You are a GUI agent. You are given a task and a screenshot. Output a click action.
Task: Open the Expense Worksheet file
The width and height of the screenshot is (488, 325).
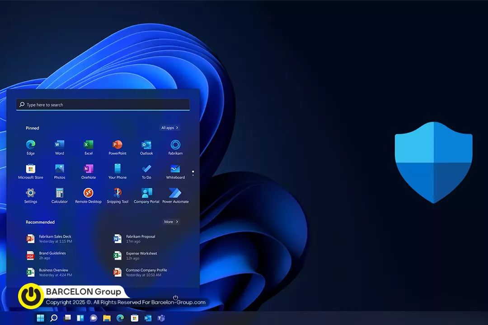[x=136, y=255]
